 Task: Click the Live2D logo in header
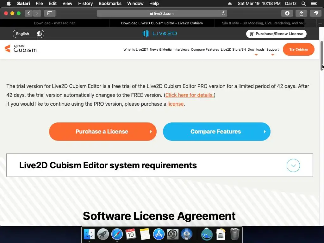tap(159, 34)
